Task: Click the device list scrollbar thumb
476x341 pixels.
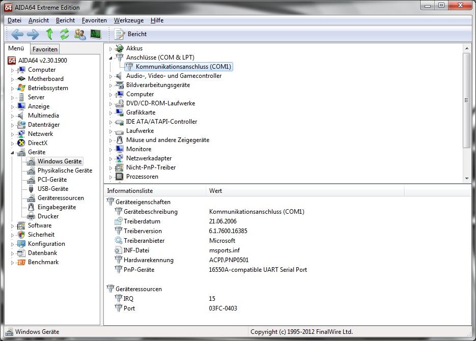Action: pyautogui.click(x=467, y=100)
